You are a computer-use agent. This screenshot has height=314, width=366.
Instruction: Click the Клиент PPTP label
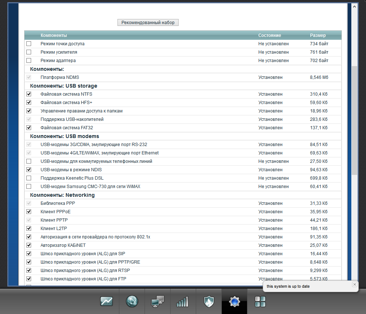[x=54, y=220]
